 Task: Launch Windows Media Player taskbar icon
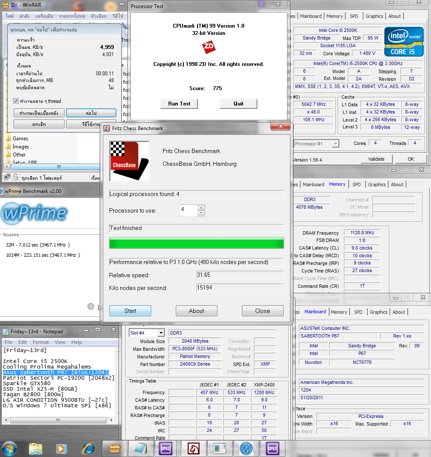[x=61, y=449]
